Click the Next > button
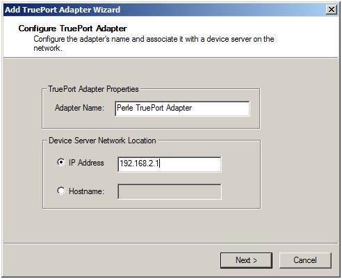Screen dimensions: 342x279 tap(246, 260)
